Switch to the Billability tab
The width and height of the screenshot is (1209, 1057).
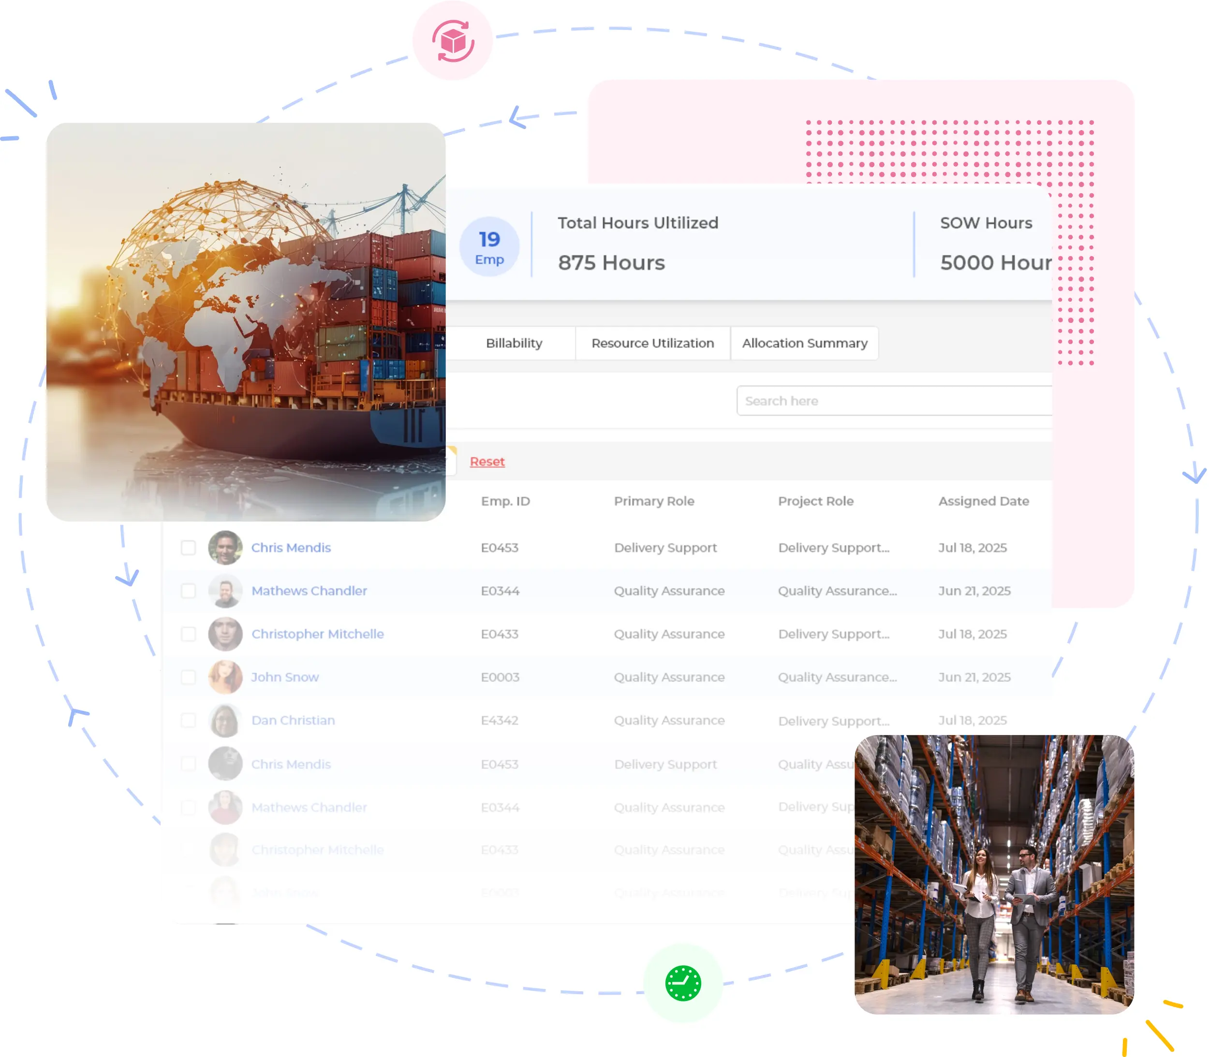[x=513, y=343]
